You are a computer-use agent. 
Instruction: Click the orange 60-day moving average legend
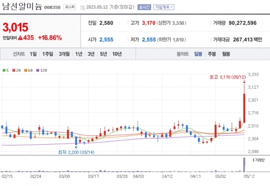point(28,70)
